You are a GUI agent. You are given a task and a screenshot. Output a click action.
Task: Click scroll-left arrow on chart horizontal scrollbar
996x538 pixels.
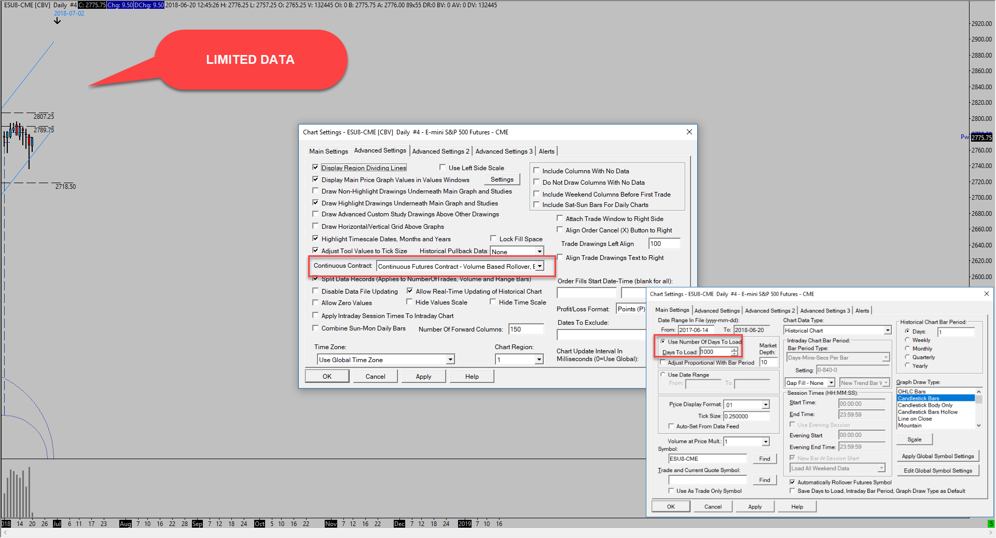(5, 532)
